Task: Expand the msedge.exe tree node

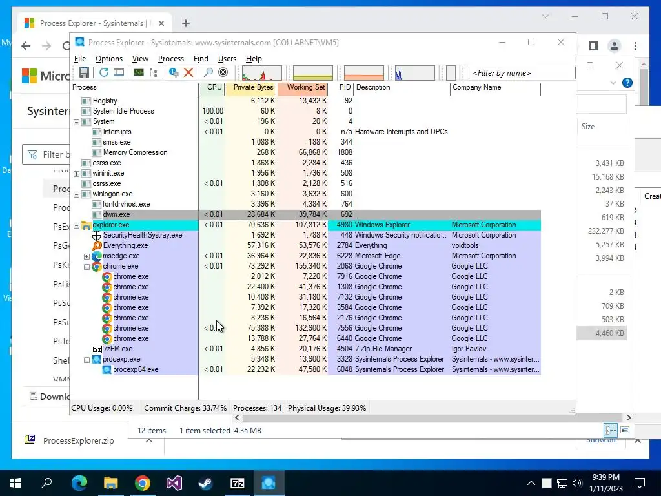Action: coord(86,256)
